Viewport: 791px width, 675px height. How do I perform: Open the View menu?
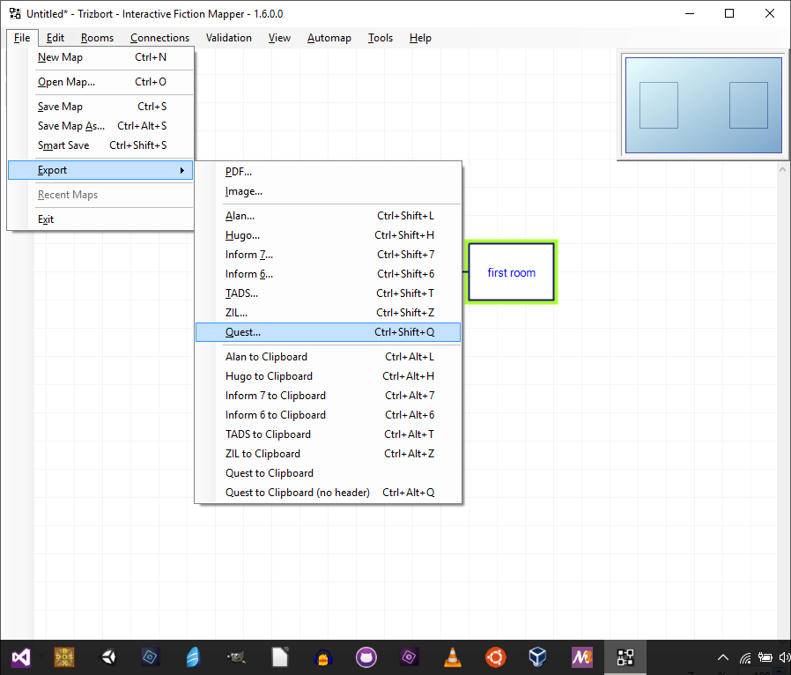coord(279,38)
